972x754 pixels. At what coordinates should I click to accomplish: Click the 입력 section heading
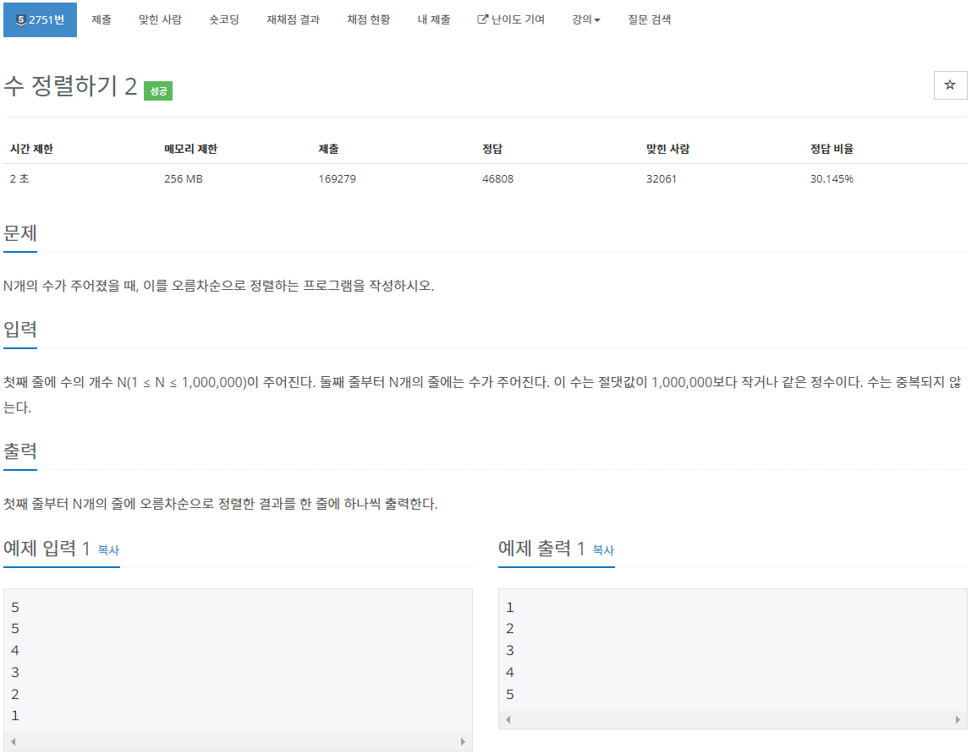[20, 328]
